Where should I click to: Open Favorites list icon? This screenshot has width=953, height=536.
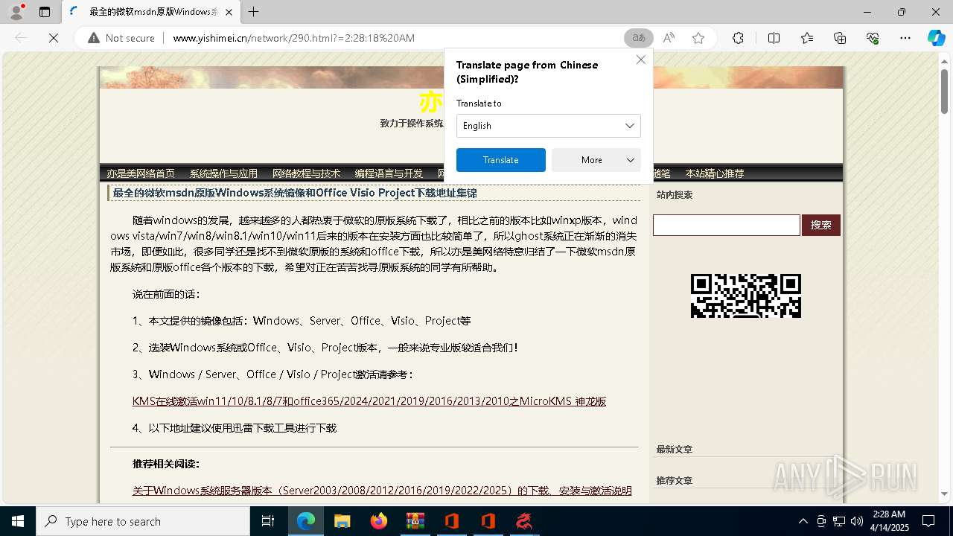coord(807,38)
